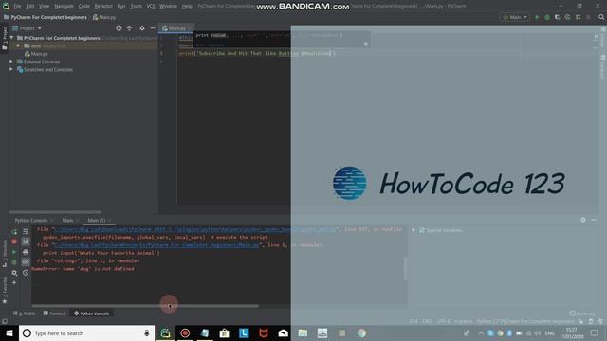This screenshot has height=341, width=607.
Task: Toggle scroll to end in console
Action: point(26,242)
